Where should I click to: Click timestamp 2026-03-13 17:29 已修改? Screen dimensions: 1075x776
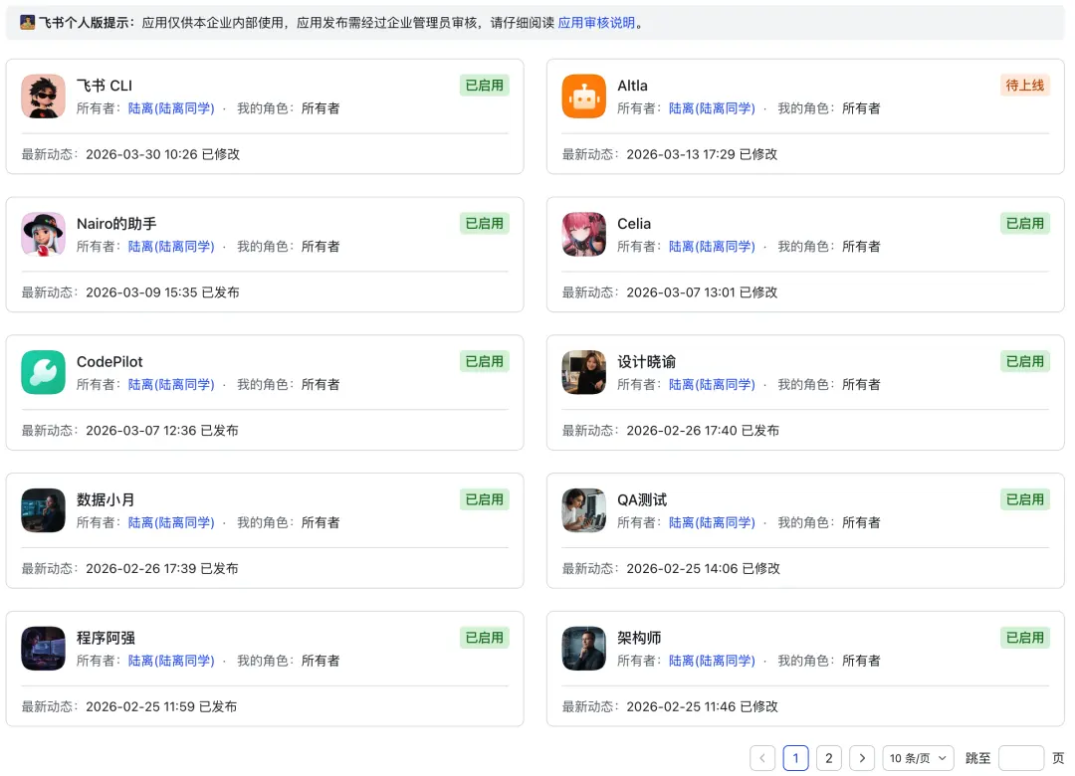tap(702, 154)
